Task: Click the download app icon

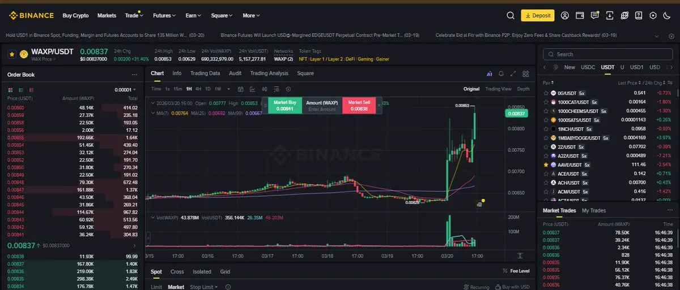Action: [610, 15]
